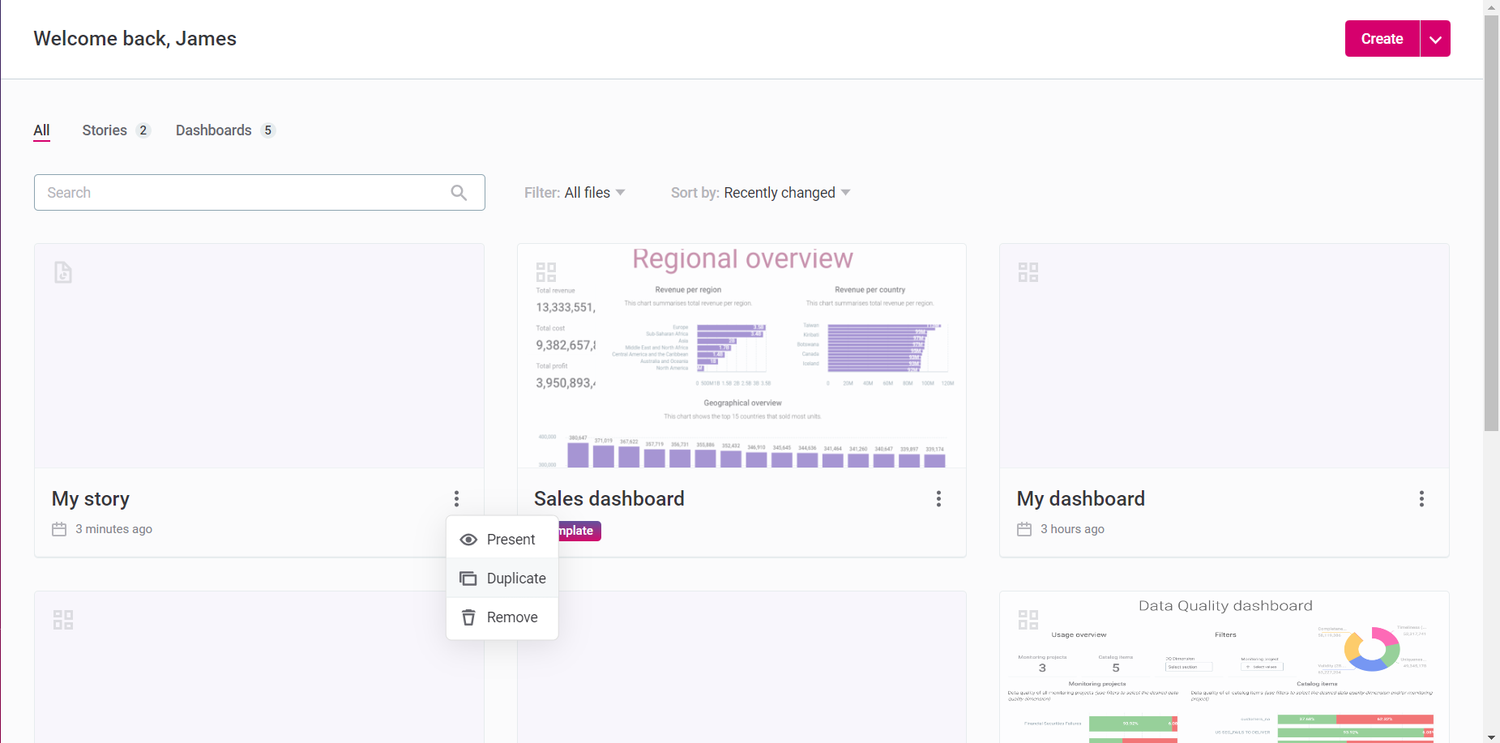The width and height of the screenshot is (1500, 743).
Task: Select Remove from the context menu
Action: [511, 617]
